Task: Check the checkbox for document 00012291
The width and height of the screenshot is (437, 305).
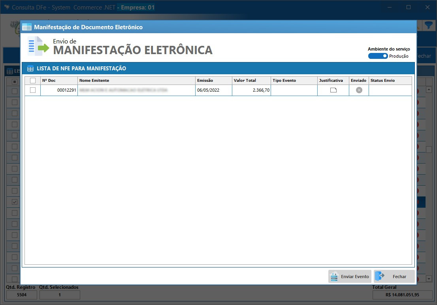Action: point(33,90)
